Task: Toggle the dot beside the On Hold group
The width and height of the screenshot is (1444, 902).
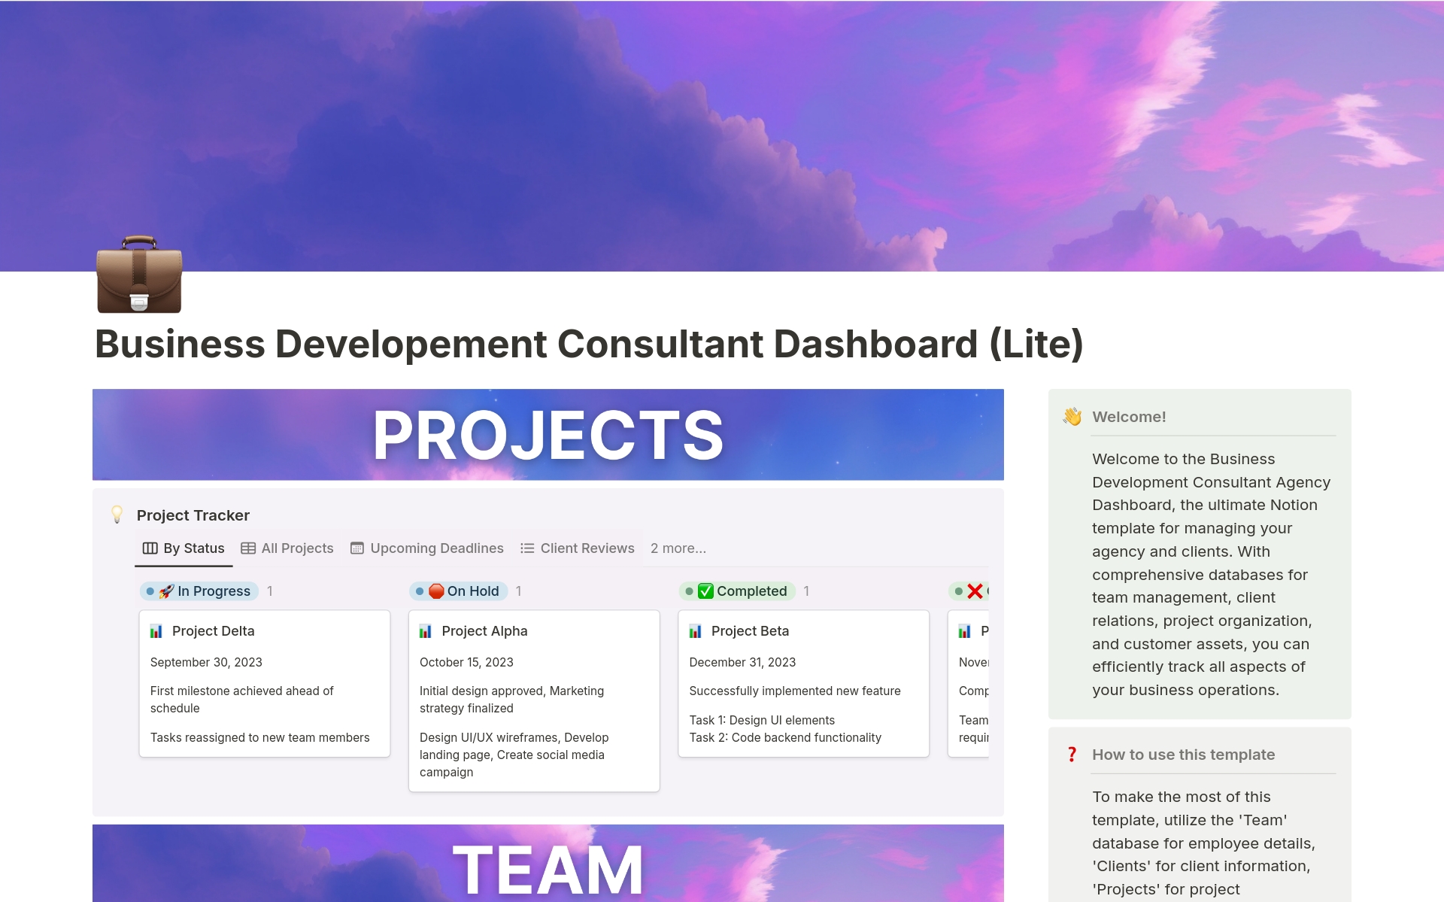Action: pos(420,591)
